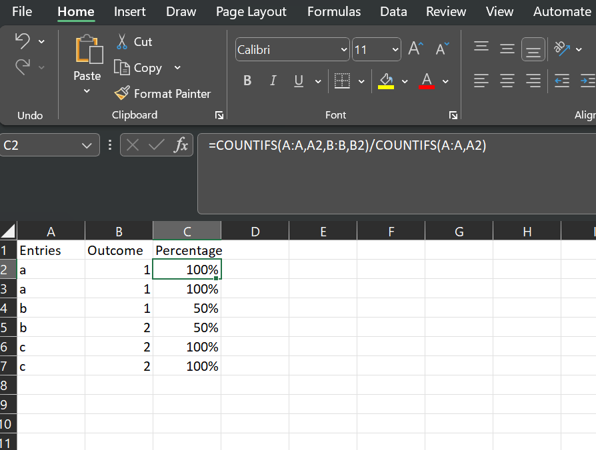Open the Review tab
Viewport: 596px width, 450px height.
pyautogui.click(x=446, y=12)
